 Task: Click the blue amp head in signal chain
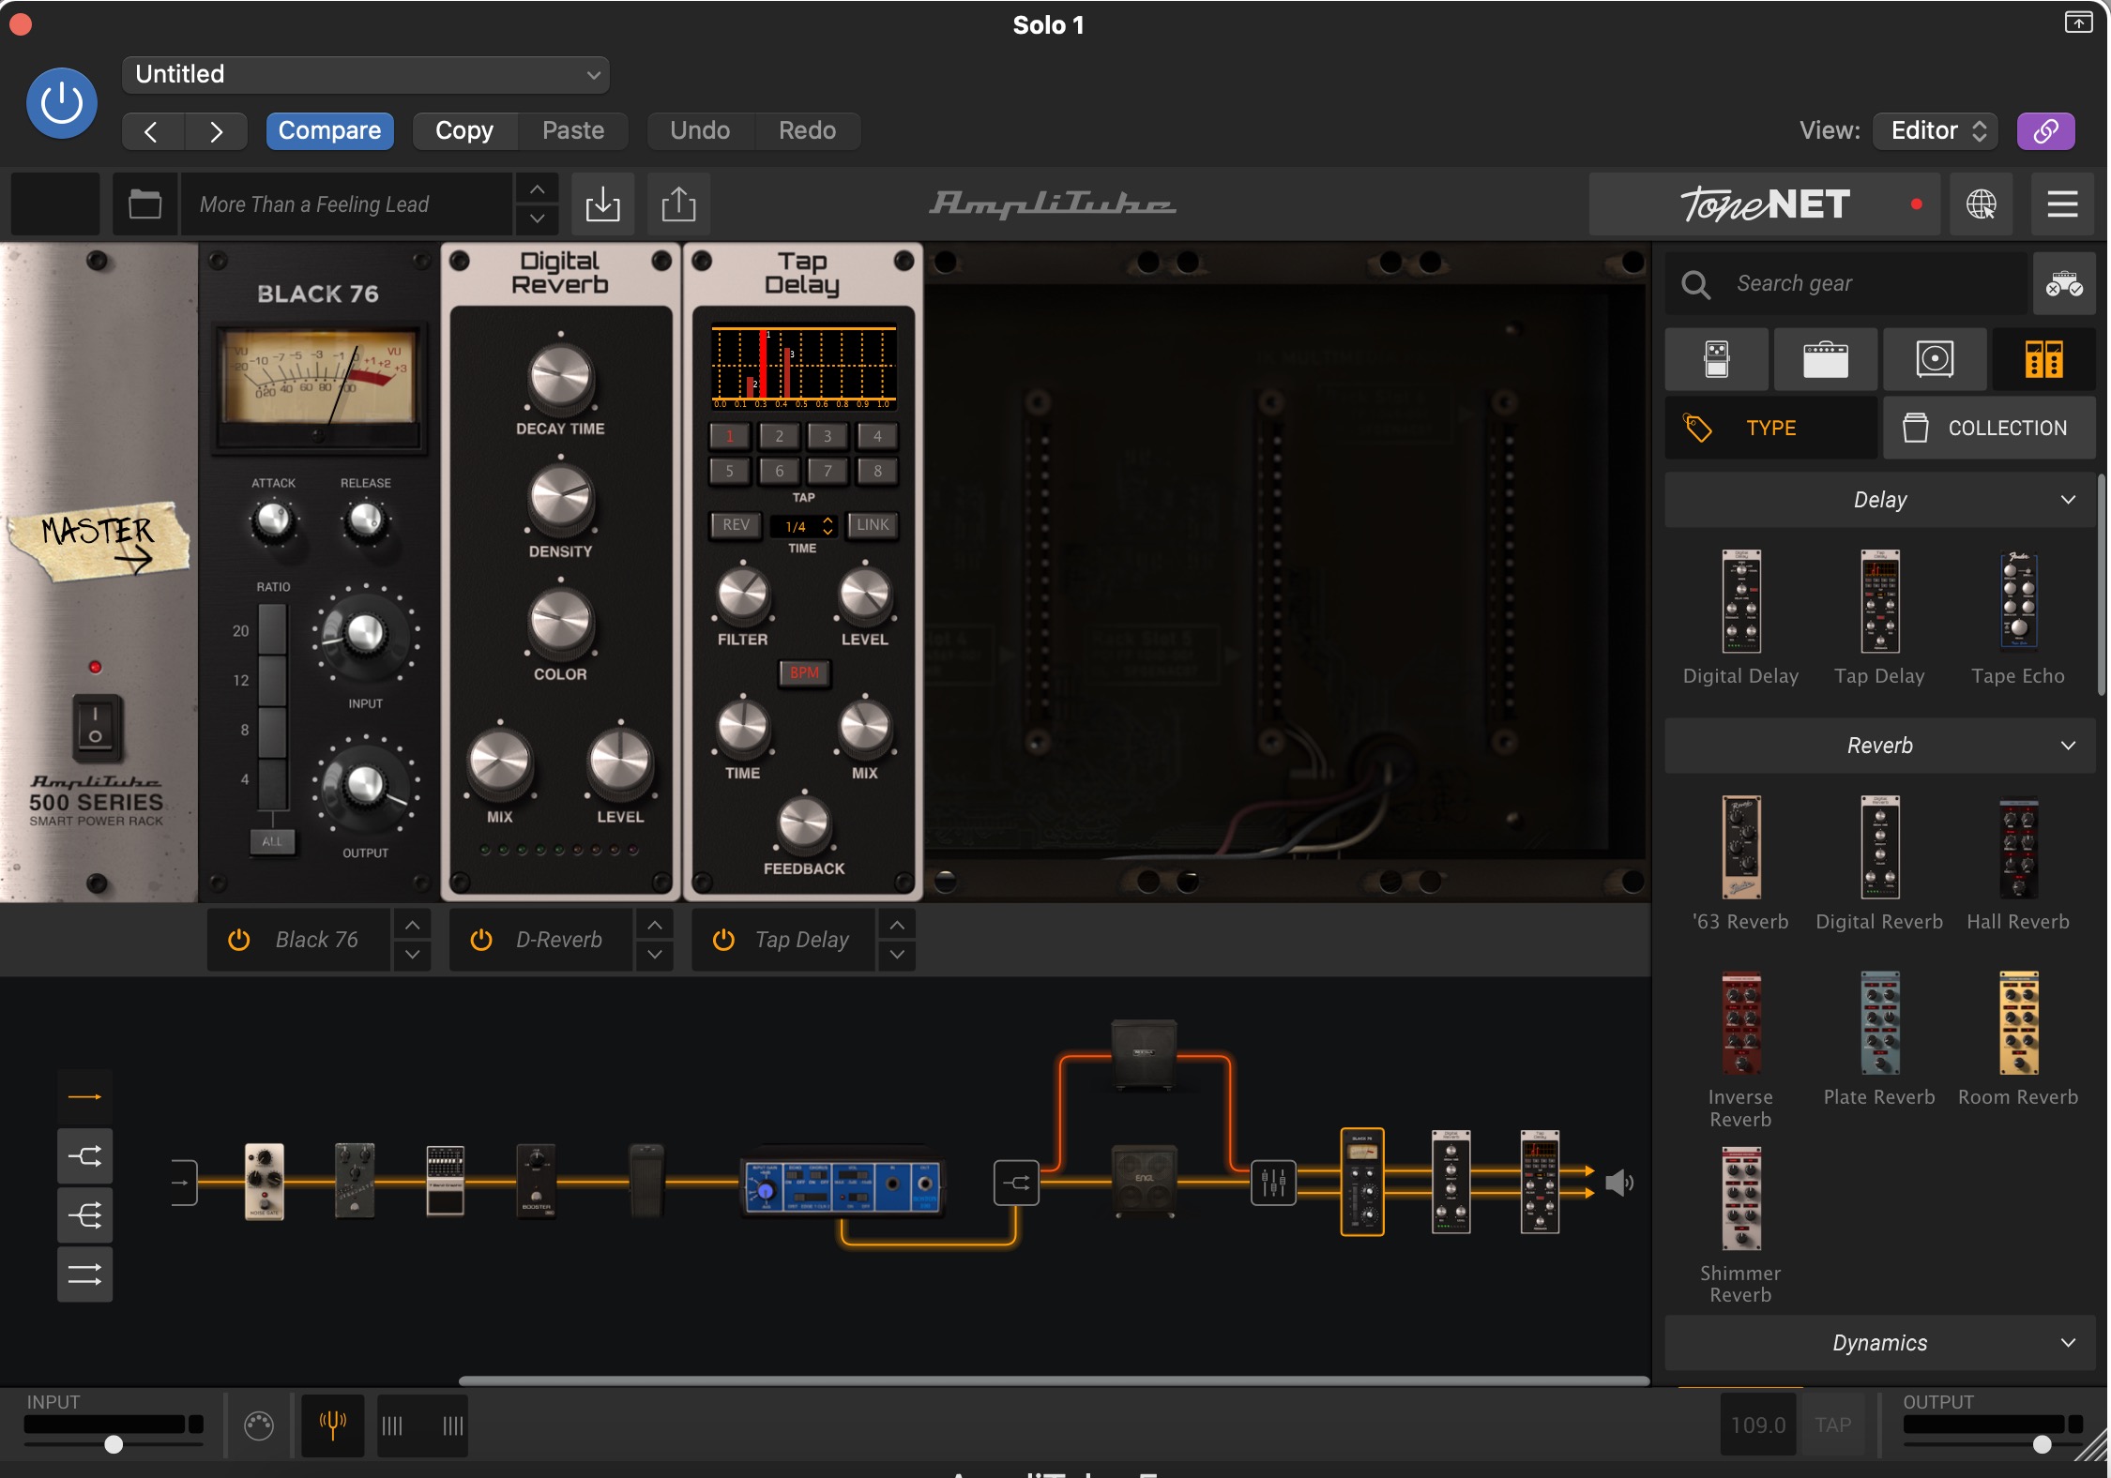[843, 1184]
